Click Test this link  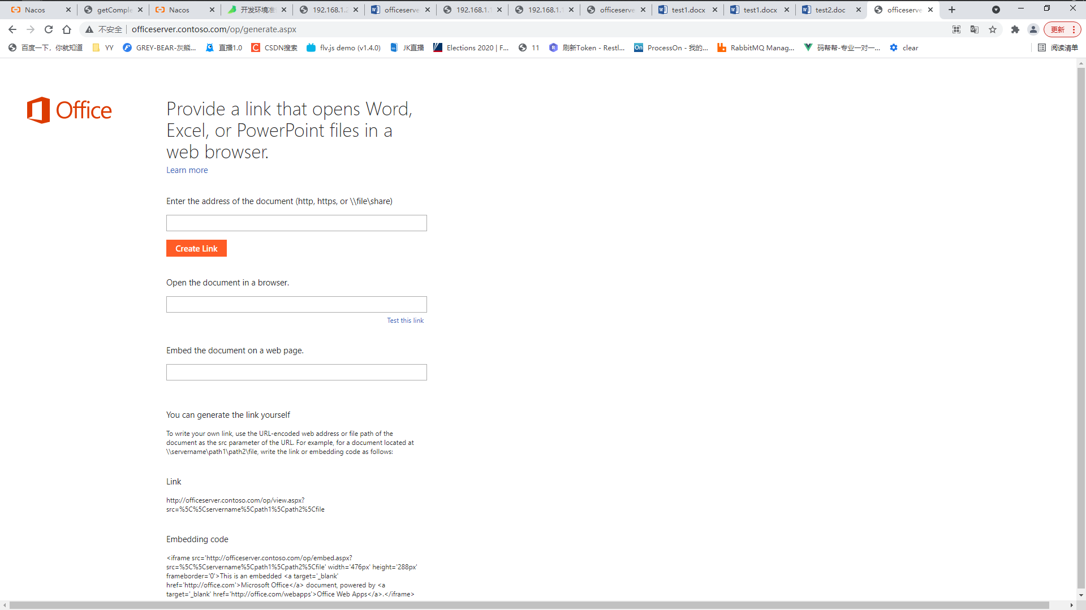coord(405,320)
